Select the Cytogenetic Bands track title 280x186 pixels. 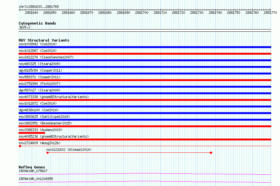click(x=37, y=23)
